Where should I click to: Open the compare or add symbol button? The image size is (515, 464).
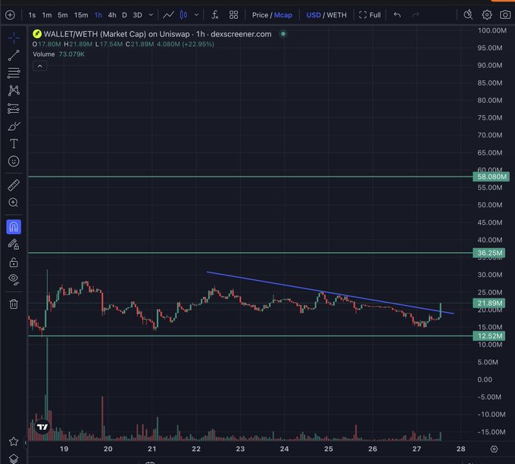(10, 15)
